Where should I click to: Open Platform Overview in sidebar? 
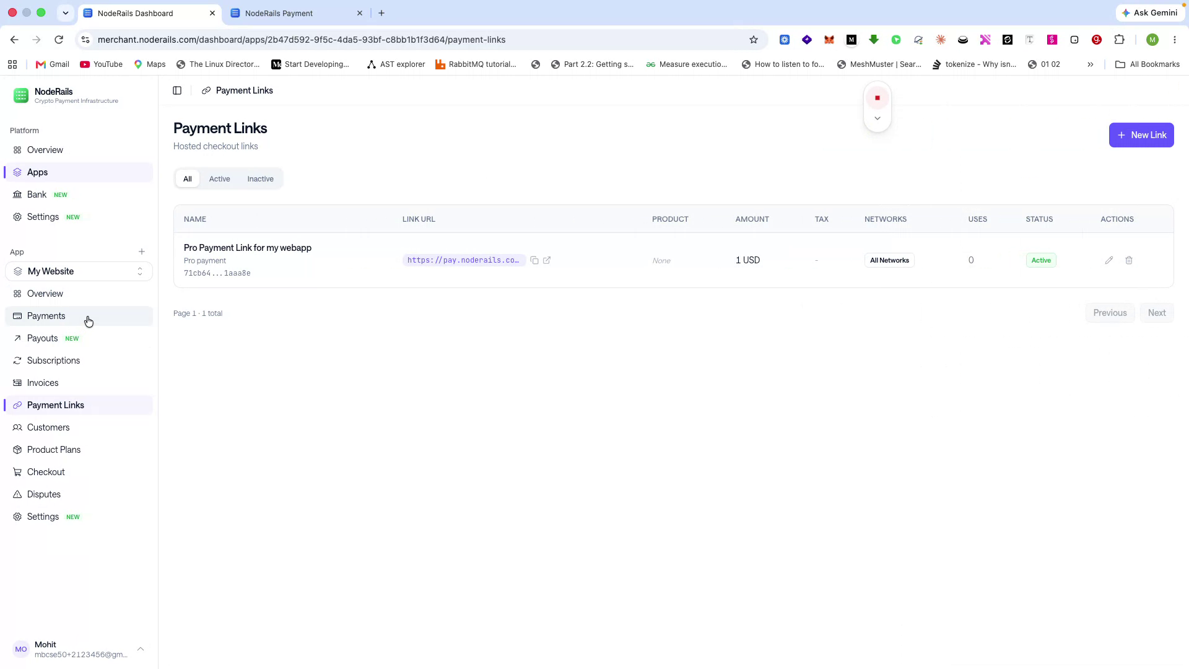point(79,150)
